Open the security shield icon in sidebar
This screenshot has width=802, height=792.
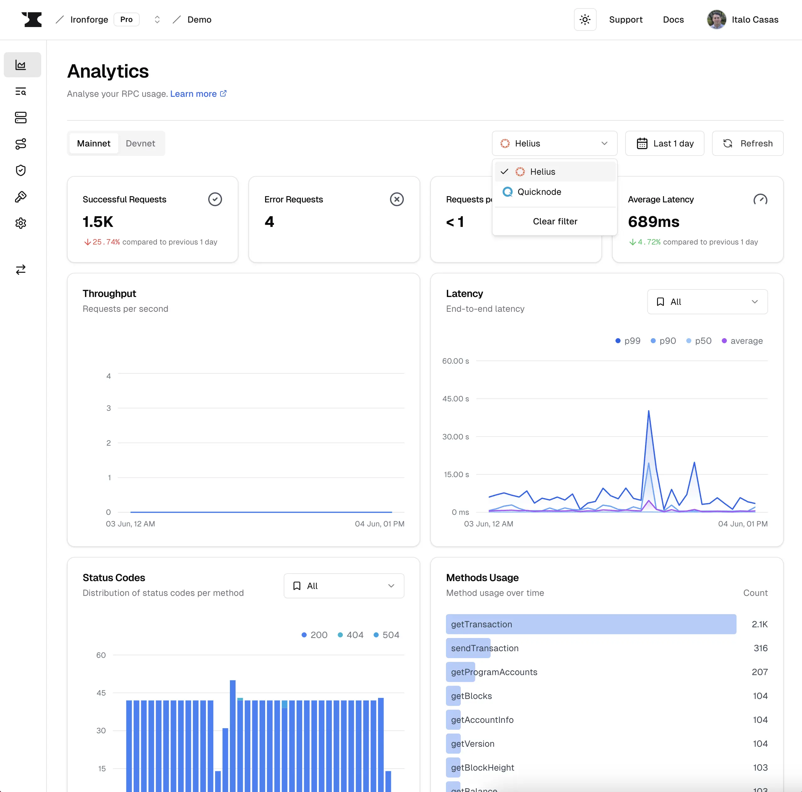pyautogui.click(x=21, y=170)
